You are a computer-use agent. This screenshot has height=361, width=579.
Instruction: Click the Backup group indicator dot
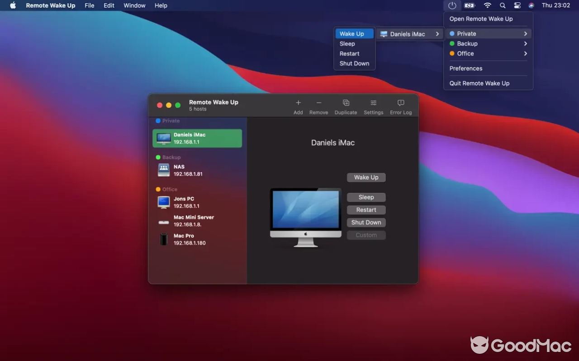pyautogui.click(x=452, y=43)
